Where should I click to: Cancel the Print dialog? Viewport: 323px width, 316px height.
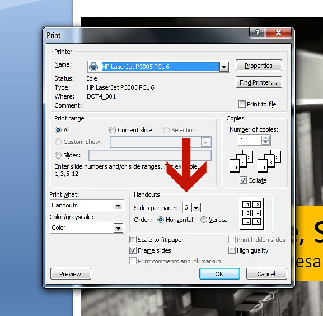pos(266,274)
